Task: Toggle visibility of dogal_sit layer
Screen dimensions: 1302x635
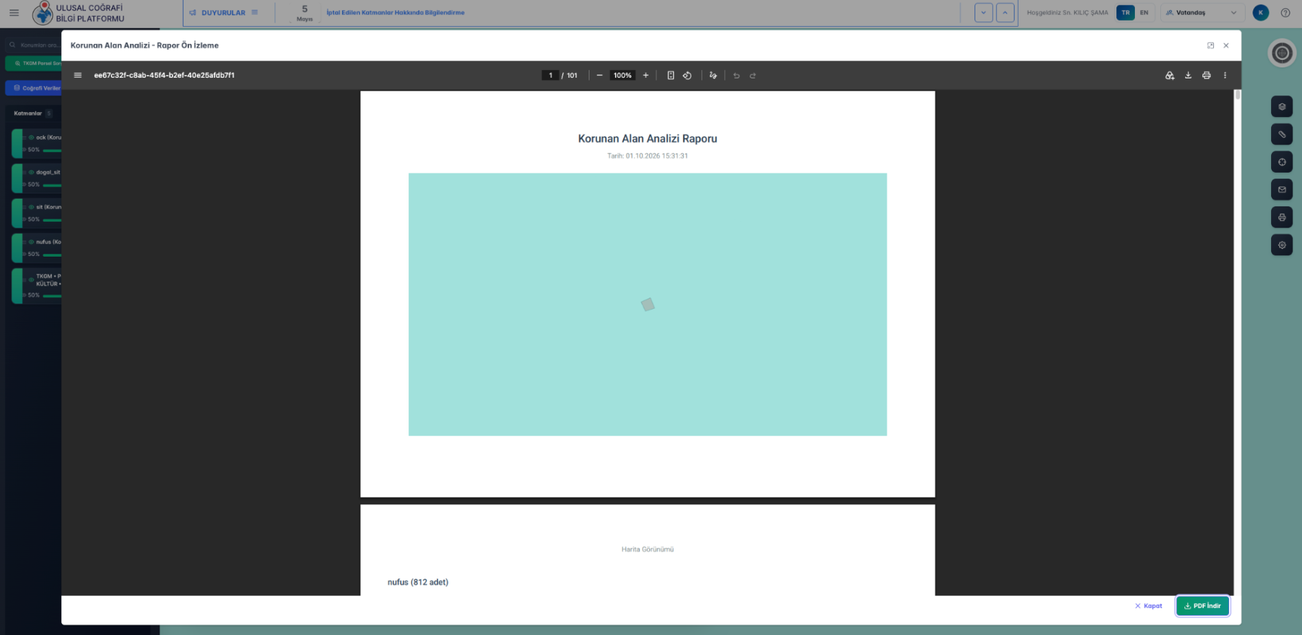Action: tap(31, 173)
